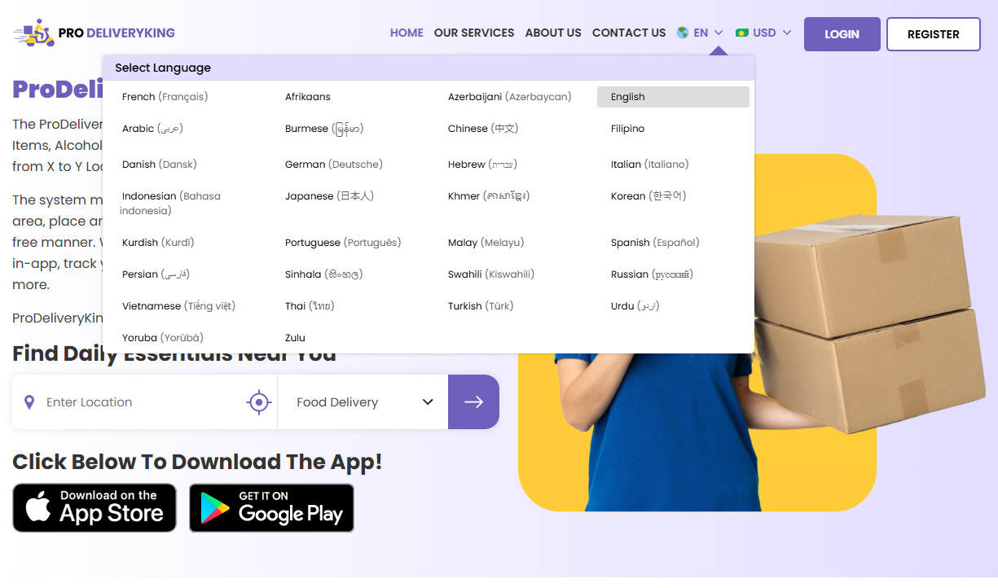998x588 pixels.
Task: Choose Sinhala language
Action: [x=324, y=274]
